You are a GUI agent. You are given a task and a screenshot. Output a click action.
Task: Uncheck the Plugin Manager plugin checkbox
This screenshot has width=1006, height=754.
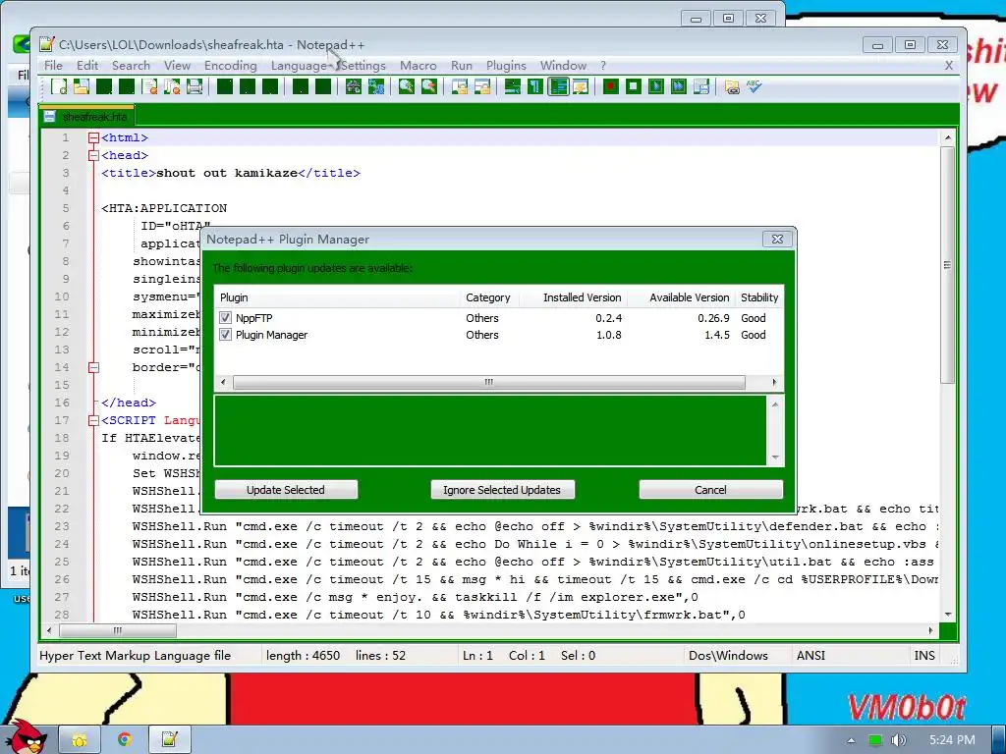click(225, 334)
